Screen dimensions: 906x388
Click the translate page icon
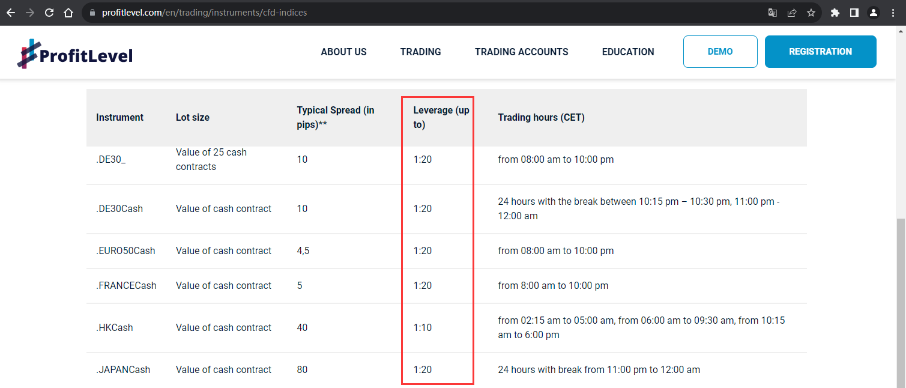(773, 13)
